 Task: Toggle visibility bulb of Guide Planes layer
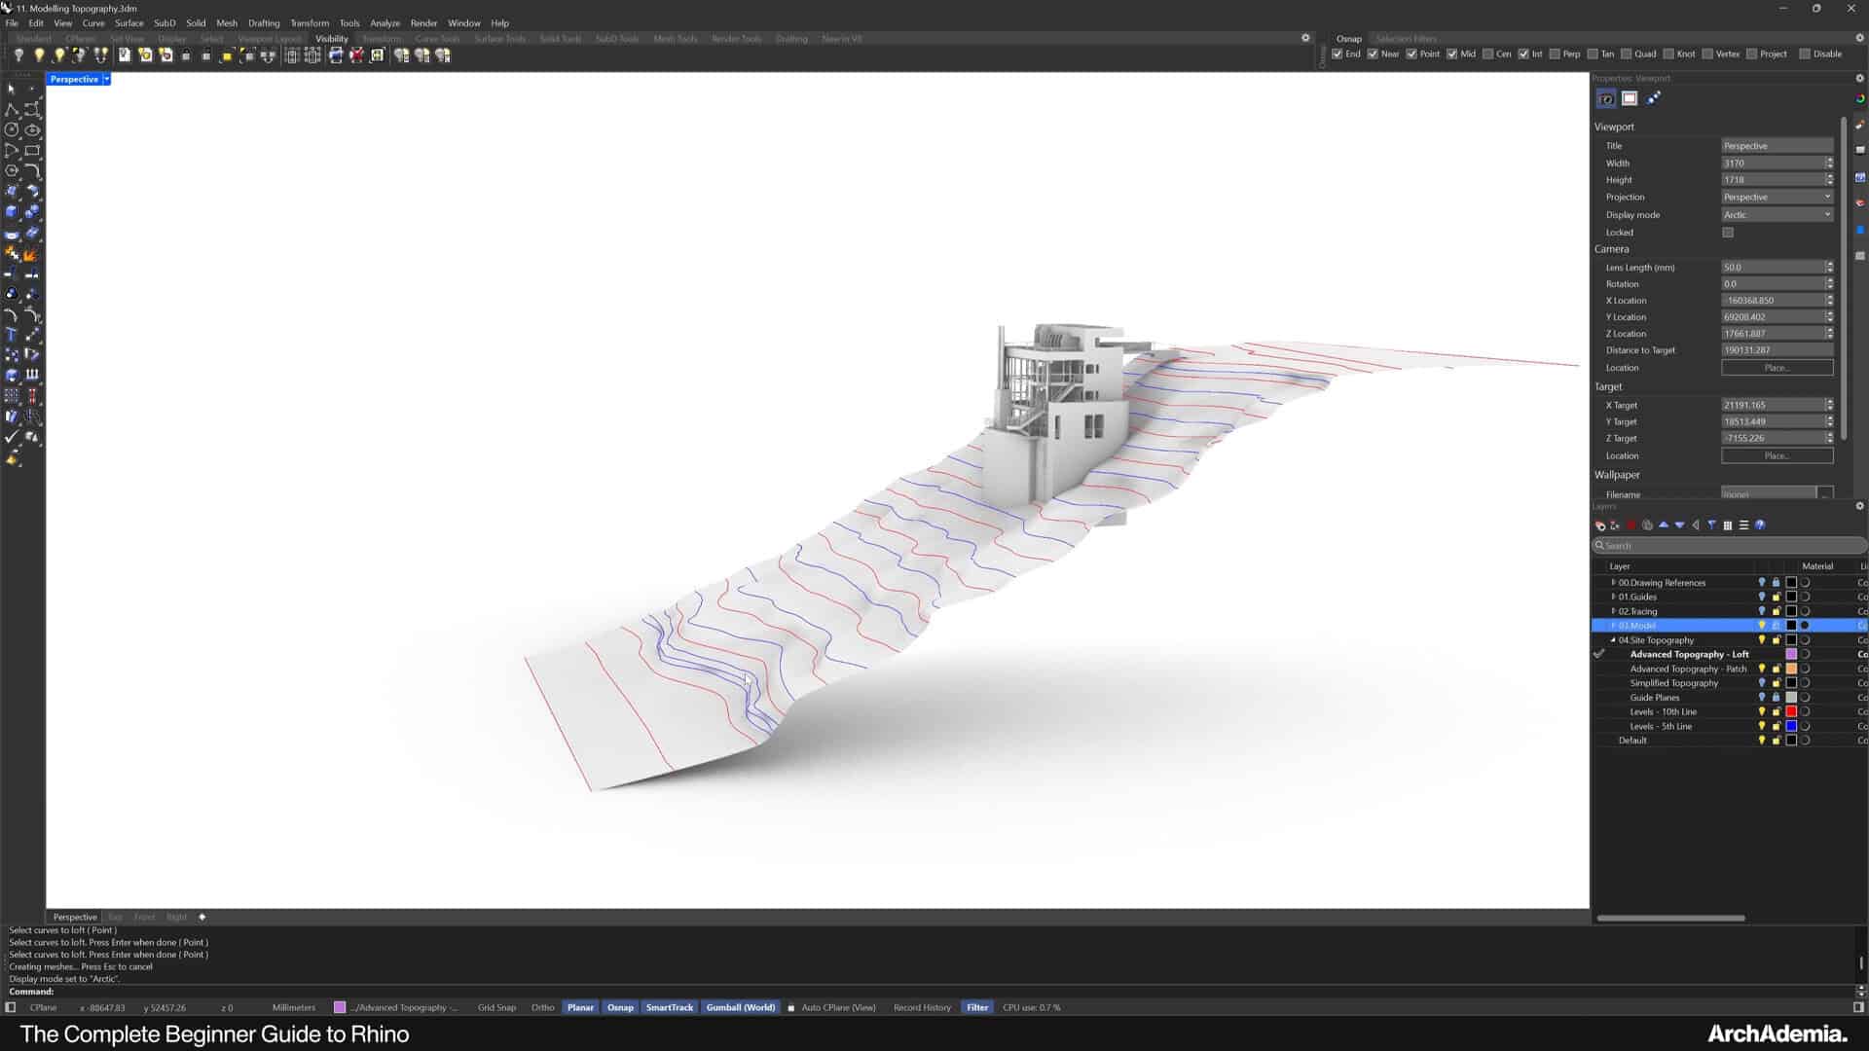coord(1761,698)
